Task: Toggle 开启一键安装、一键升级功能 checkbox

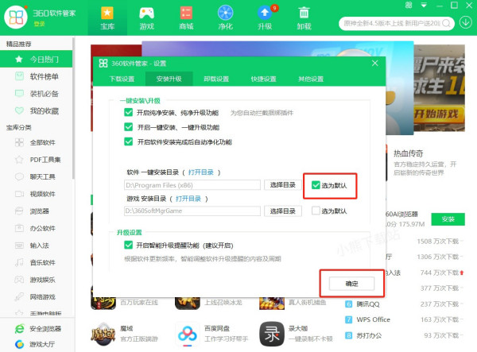Action: 128,127
